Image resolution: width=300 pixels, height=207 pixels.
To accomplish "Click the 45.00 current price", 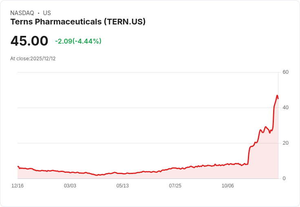I will [29, 41].
